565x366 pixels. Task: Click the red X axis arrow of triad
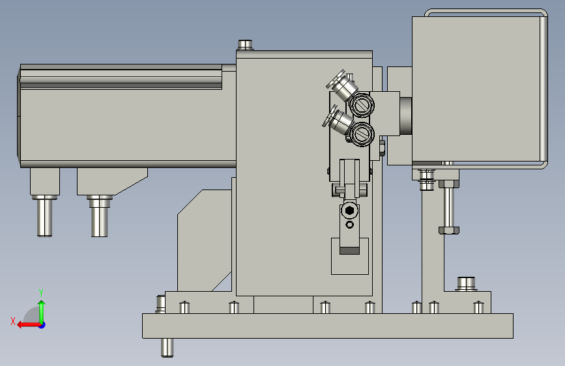(x=28, y=325)
